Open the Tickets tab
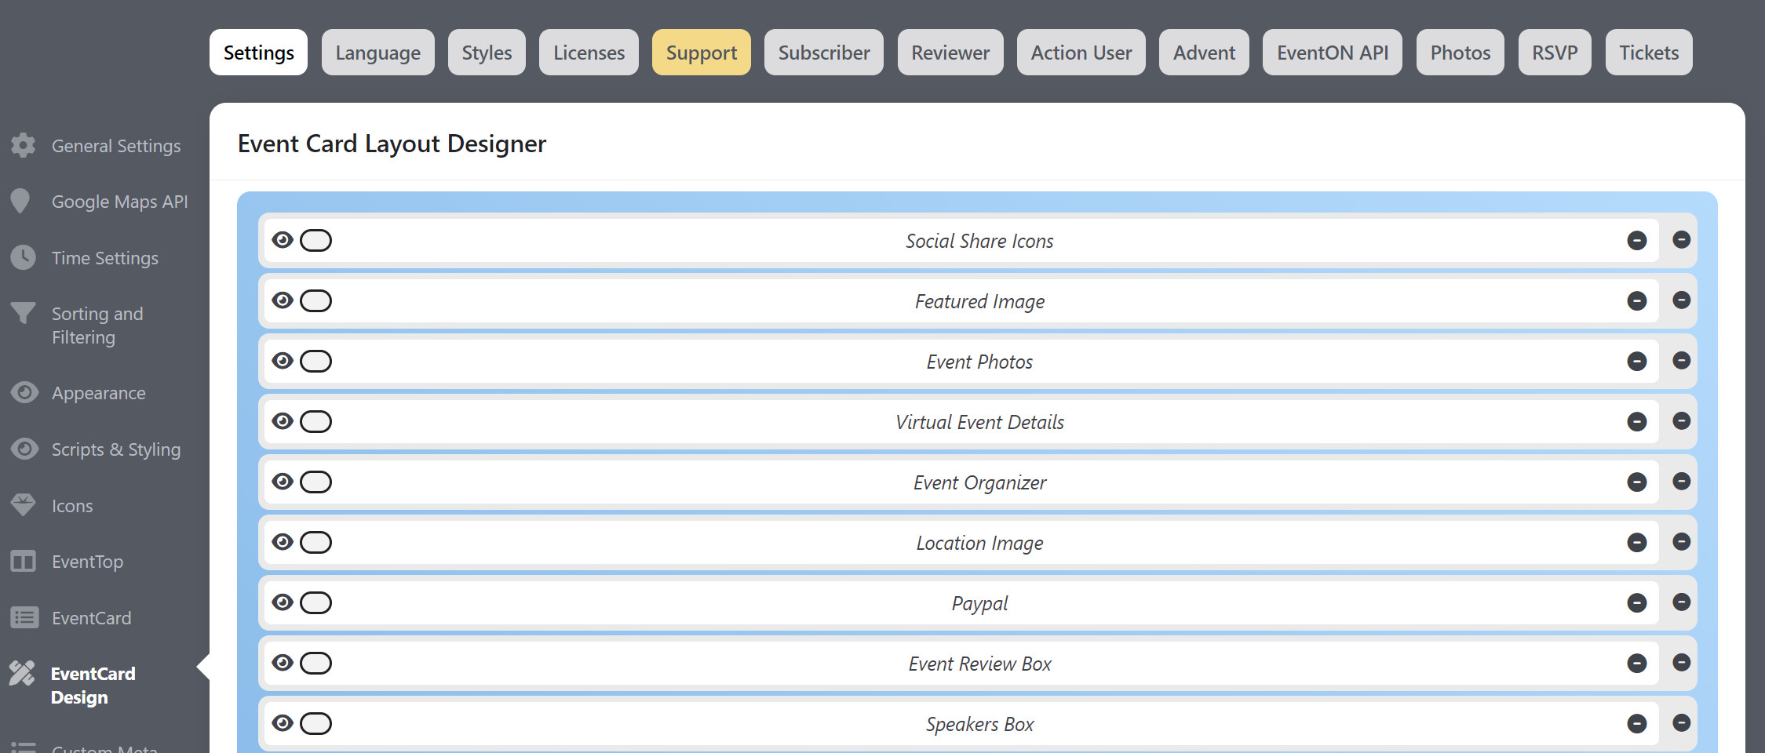The image size is (1765, 753). click(x=1649, y=53)
